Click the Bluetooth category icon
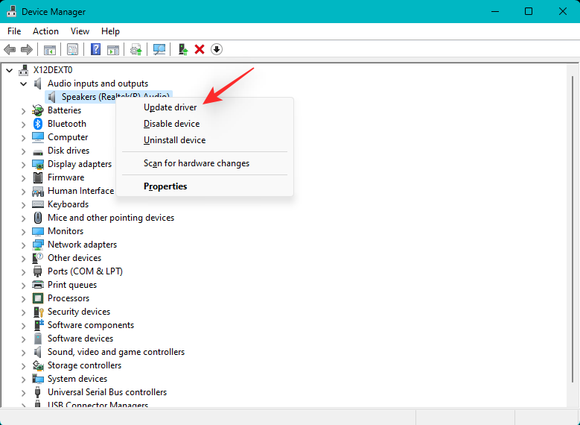 38,124
